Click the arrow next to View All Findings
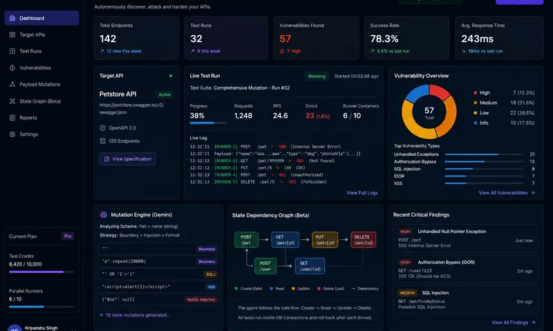 533,322
